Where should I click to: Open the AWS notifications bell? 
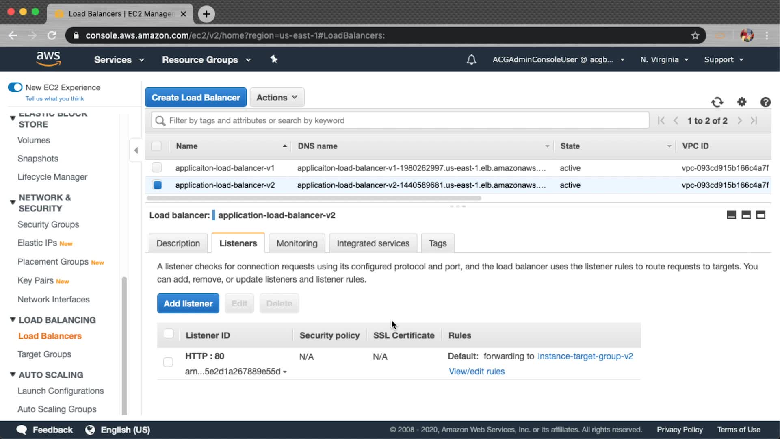point(471,60)
